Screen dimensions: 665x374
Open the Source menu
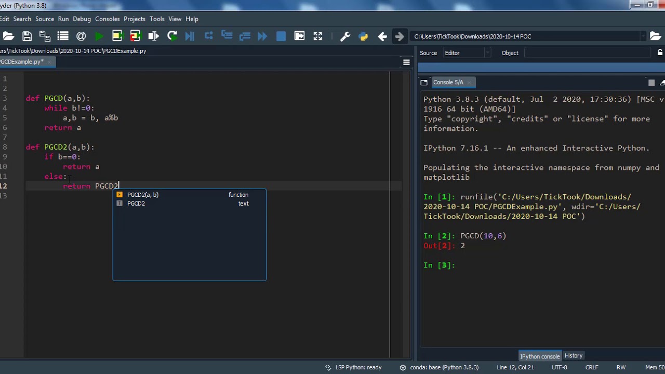[x=45, y=19]
